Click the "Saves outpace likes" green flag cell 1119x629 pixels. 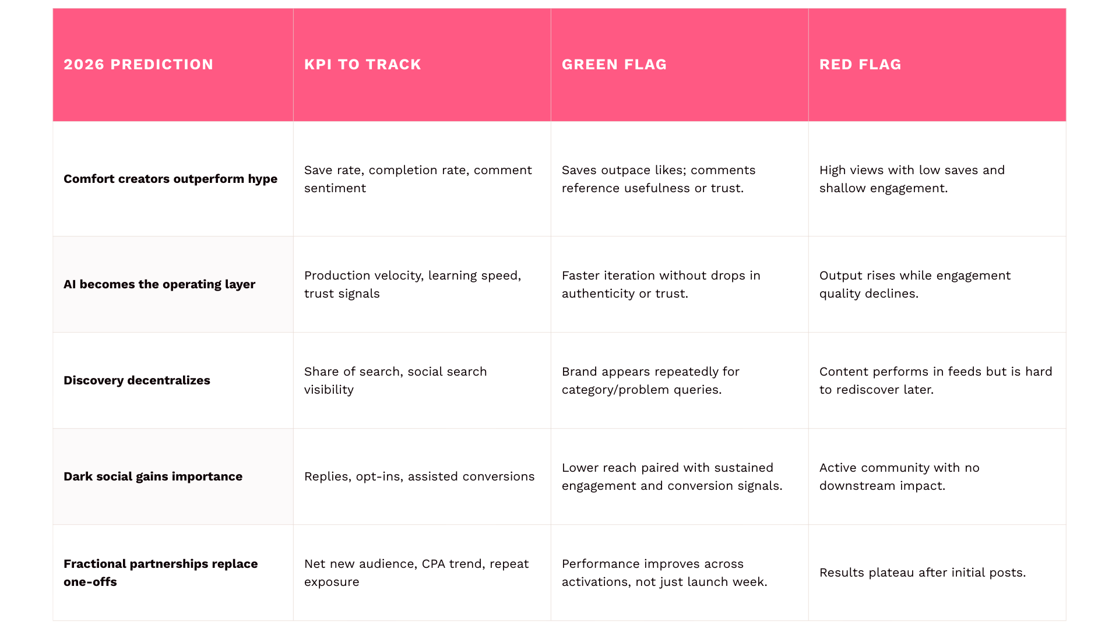(x=659, y=179)
